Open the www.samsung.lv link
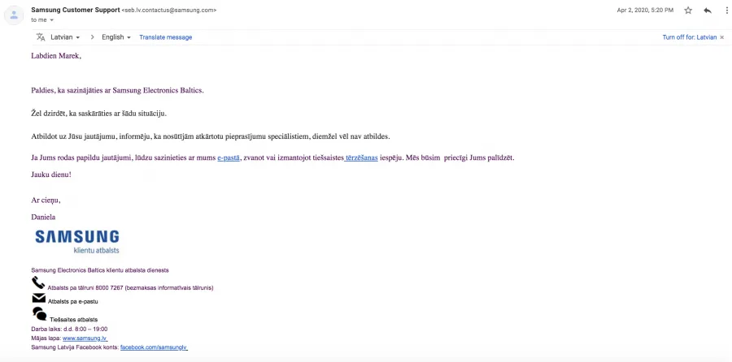This screenshot has height=362, width=732. pos(85,338)
